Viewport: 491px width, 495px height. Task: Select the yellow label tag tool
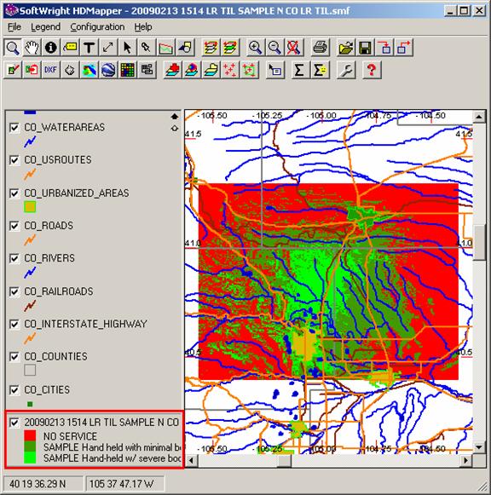(70, 48)
